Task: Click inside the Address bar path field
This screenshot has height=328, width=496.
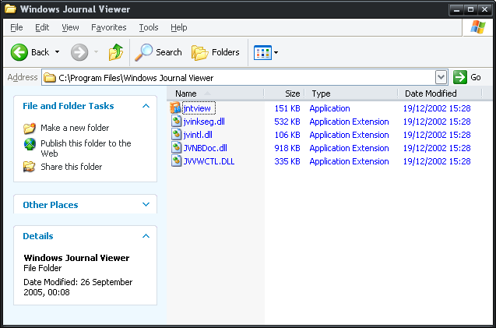Action: click(x=244, y=78)
